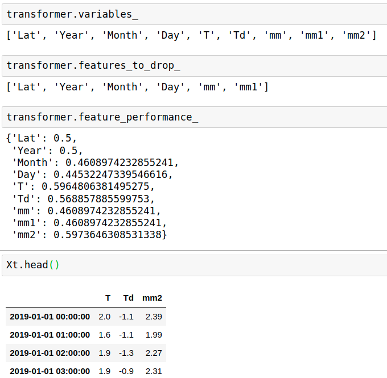Click the mm2 value 1.99

(154, 335)
